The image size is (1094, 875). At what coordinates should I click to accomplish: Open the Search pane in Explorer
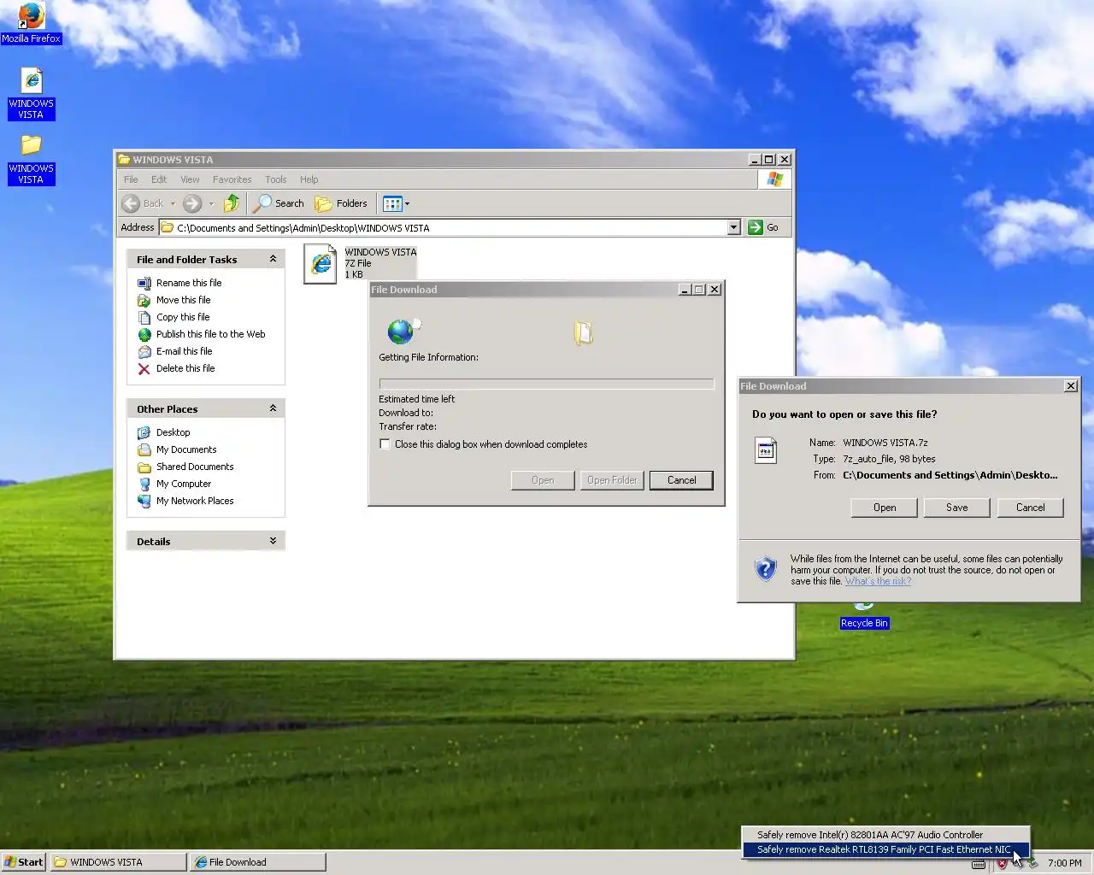pos(279,203)
